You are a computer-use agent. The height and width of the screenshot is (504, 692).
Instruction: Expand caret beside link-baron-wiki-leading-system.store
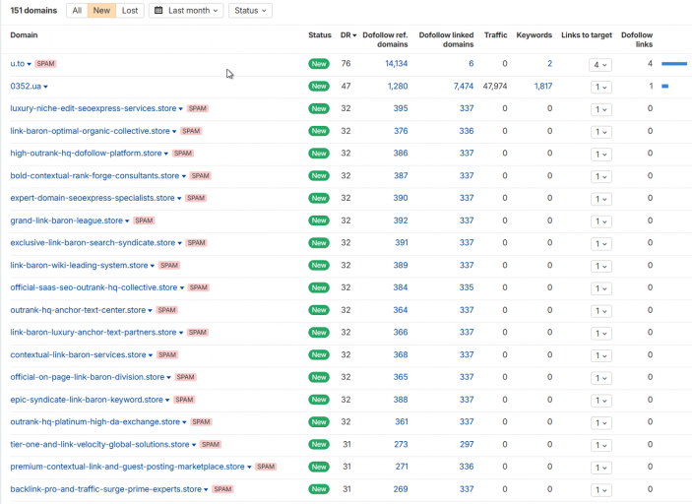(x=153, y=266)
